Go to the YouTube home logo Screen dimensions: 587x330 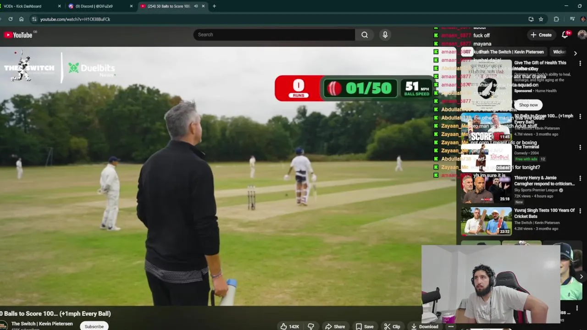18,35
